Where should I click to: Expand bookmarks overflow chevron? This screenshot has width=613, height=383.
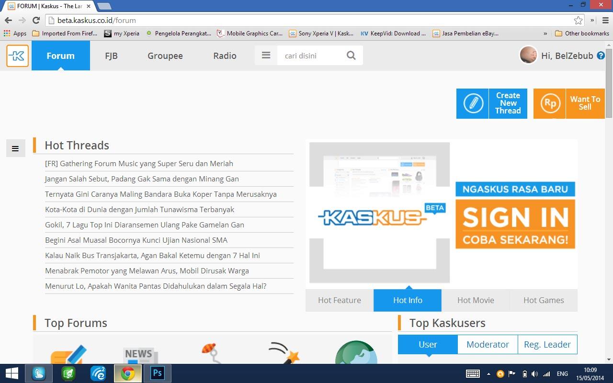point(545,34)
